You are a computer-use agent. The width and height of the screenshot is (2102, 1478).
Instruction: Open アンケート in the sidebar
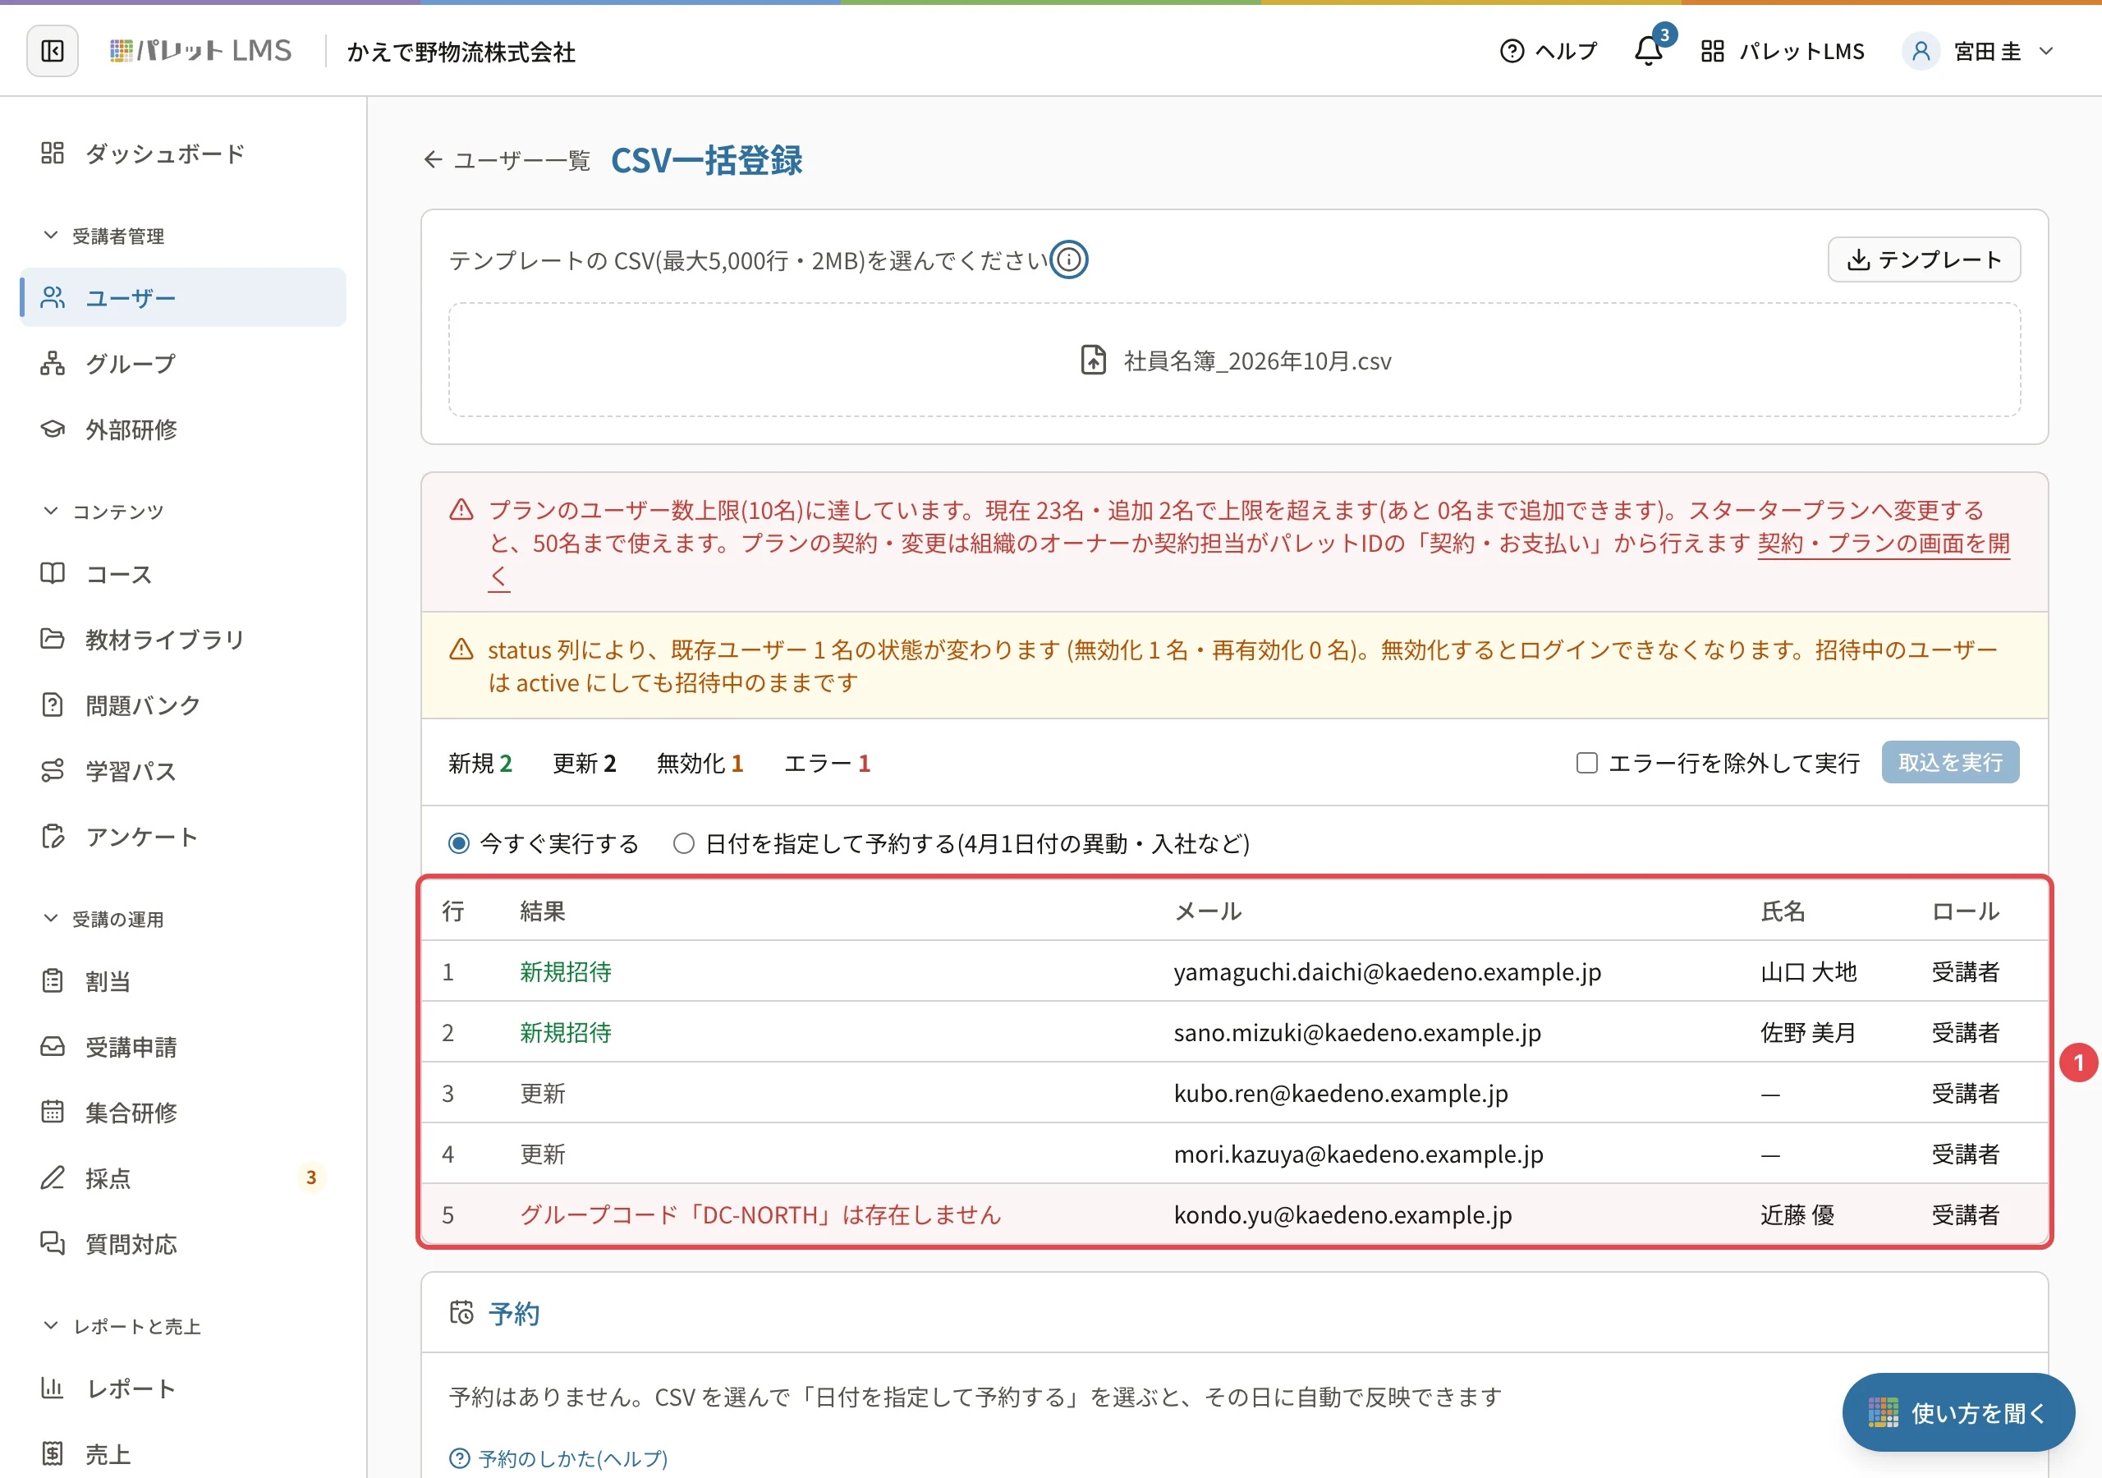pyautogui.click(x=183, y=837)
